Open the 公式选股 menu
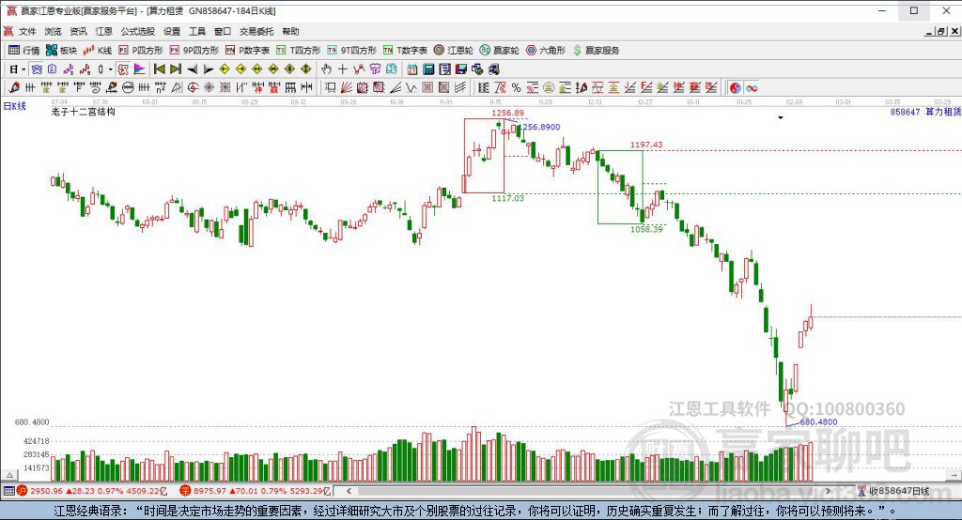This screenshot has width=962, height=520. (x=137, y=31)
